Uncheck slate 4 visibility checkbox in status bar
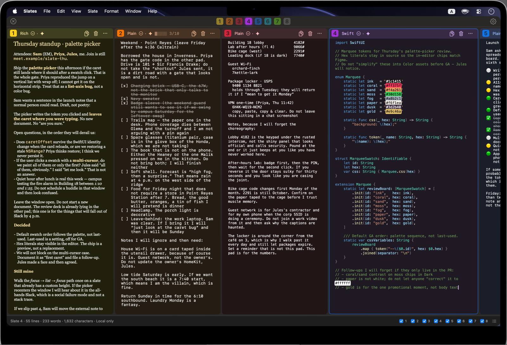This screenshot has width=507, height=345. point(436,321)
